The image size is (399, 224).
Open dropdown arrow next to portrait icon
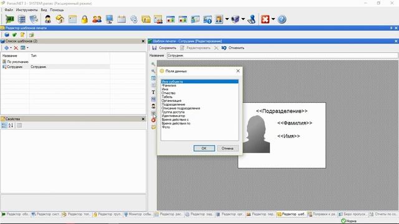pyautogui.click(x=227, y=19)
